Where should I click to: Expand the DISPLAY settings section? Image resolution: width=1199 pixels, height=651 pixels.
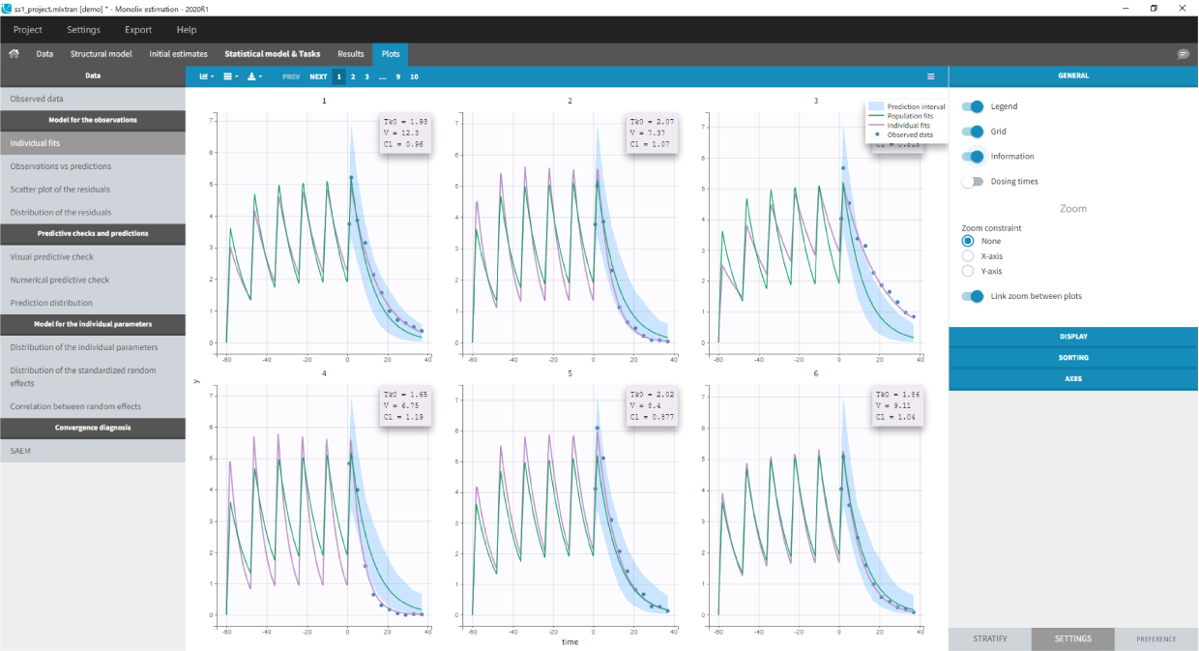[1073, 337]
